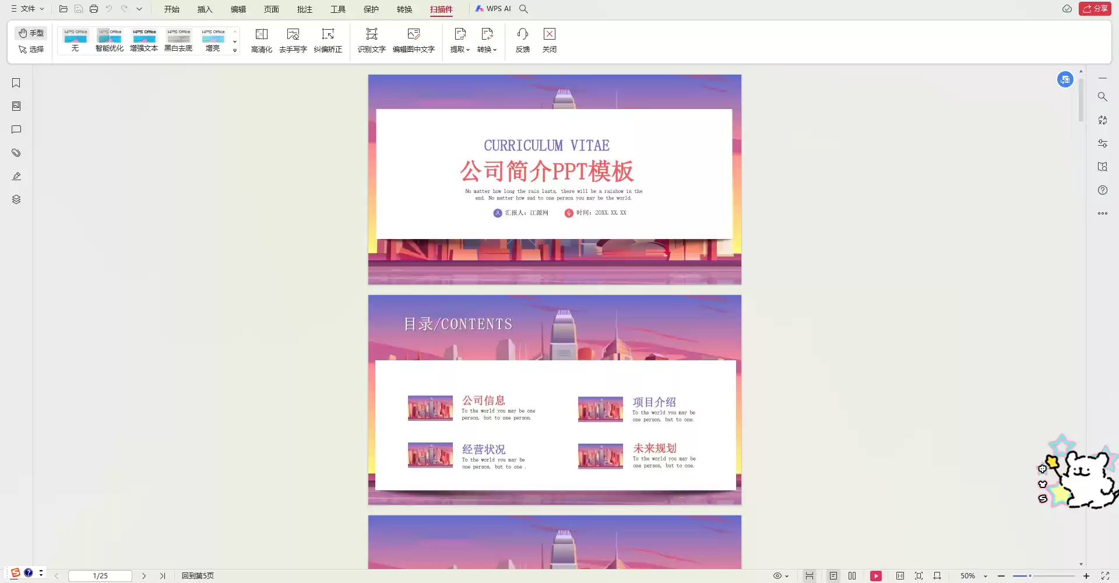This screenshot has height=583, width=1119.
Task: Open the bookmarks panel in left sidebar
Action: [x=16, y=83]
